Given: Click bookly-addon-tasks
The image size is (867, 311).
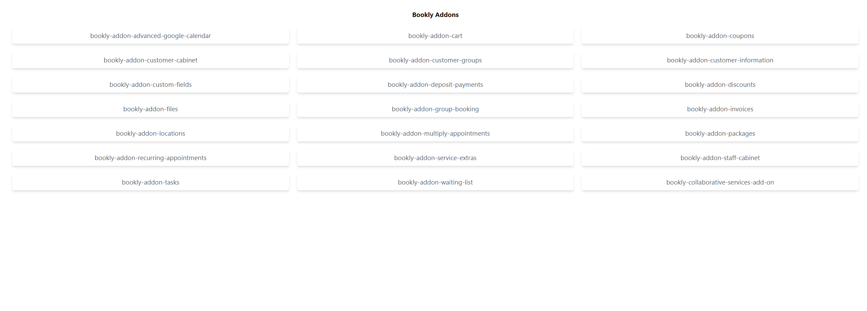Looking at the screenshot, I should coord(150,182).
